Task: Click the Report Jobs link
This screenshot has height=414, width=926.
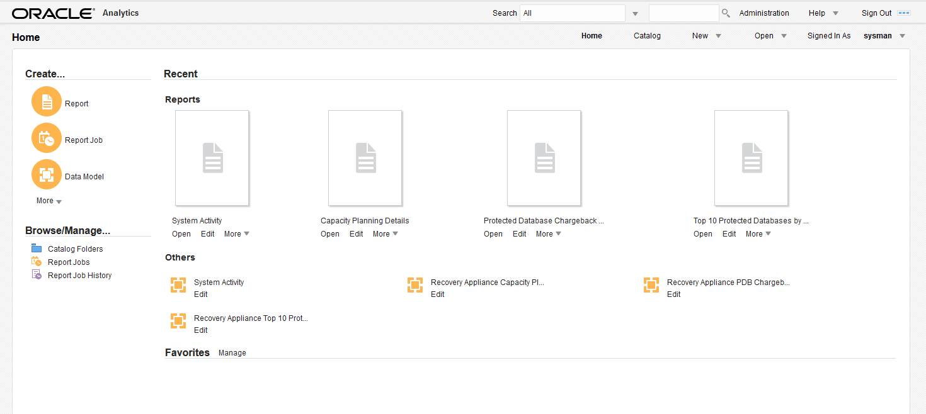Action: pos(69,262)
